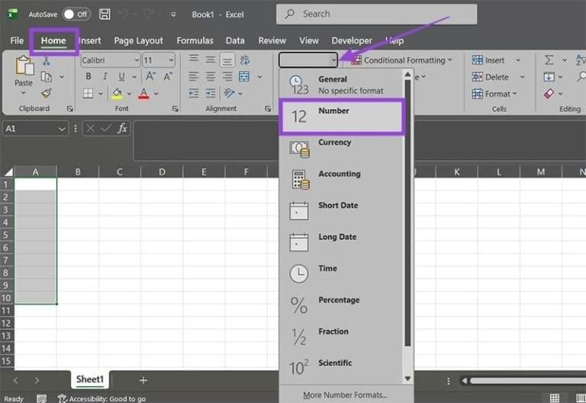The image size is (586, 403).
Task: Click the yellow fill color swatch
Action: (x=117, y=94)
